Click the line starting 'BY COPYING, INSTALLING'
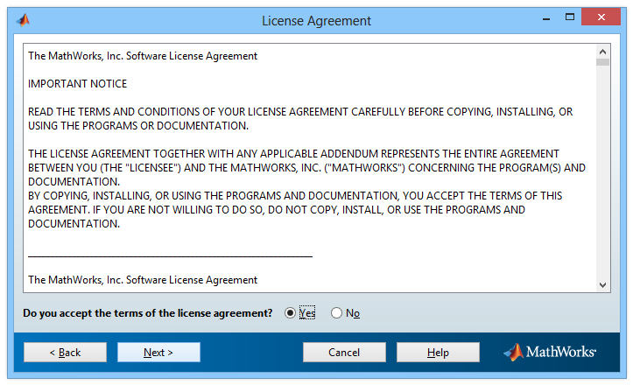This screenshot has width=633, height=385. pos(295,196)
